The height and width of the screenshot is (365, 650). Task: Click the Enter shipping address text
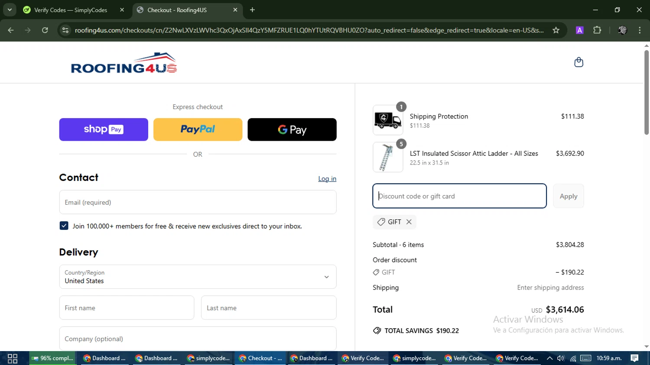(x=550, y=287)
